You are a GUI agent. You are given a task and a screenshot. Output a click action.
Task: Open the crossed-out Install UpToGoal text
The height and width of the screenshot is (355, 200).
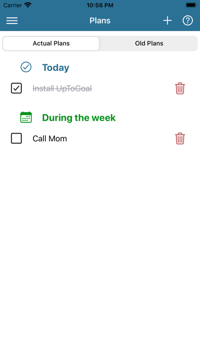[62, 89]
